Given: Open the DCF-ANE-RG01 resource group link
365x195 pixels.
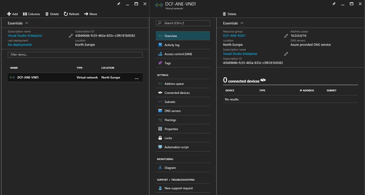Looking at the screenshot, I should click(x=234, y=36).
